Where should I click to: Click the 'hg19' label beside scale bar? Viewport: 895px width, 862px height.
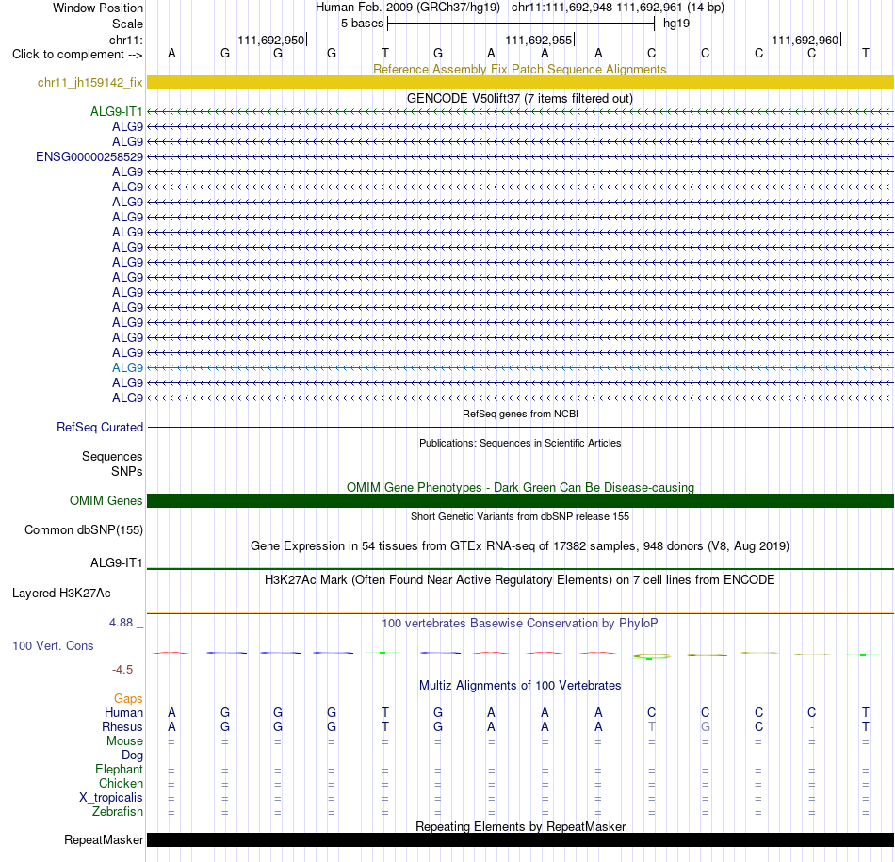coord(676,24)
